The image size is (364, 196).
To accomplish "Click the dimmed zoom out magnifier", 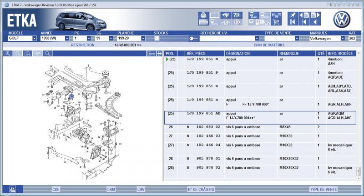I will click(x=18, y=54).
